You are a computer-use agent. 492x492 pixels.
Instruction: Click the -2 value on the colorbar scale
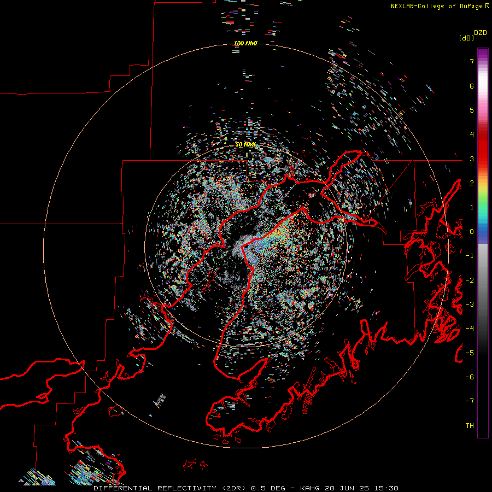(470, 280)
